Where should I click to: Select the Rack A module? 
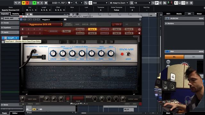pyautogui.click(x=129, y=29)
